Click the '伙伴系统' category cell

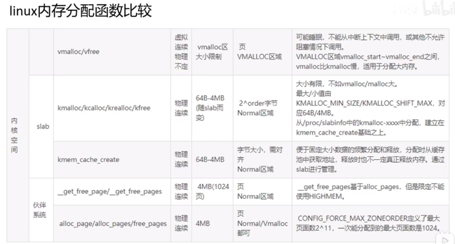40,210
